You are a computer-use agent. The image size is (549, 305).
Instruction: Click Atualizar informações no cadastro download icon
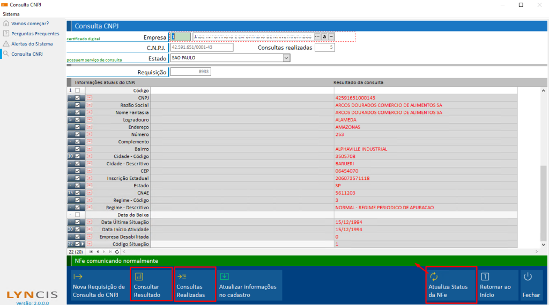225,276
